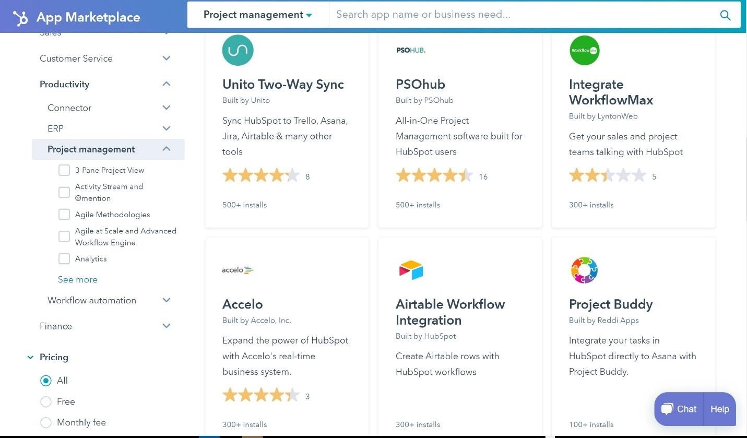Screen dimensions: 747x438
Task: Click the PSOhub app logo
Action: coord(411,50)
